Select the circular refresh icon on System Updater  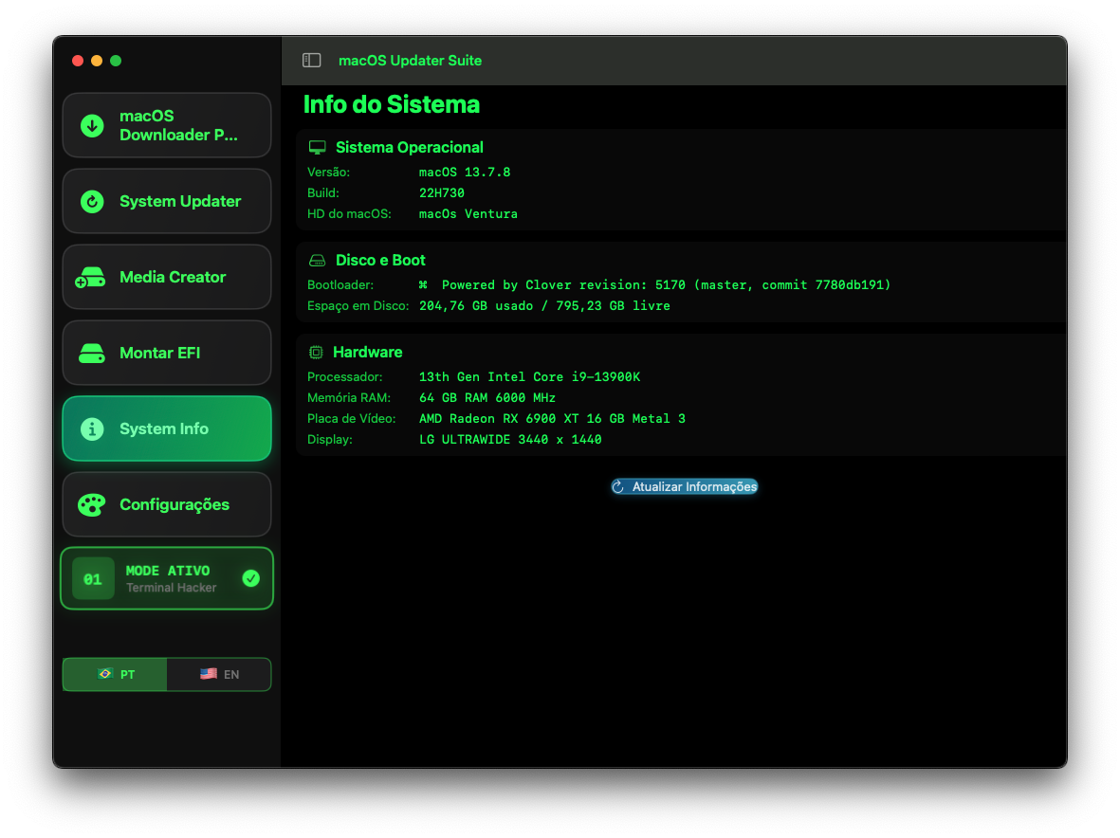(91, 201)
